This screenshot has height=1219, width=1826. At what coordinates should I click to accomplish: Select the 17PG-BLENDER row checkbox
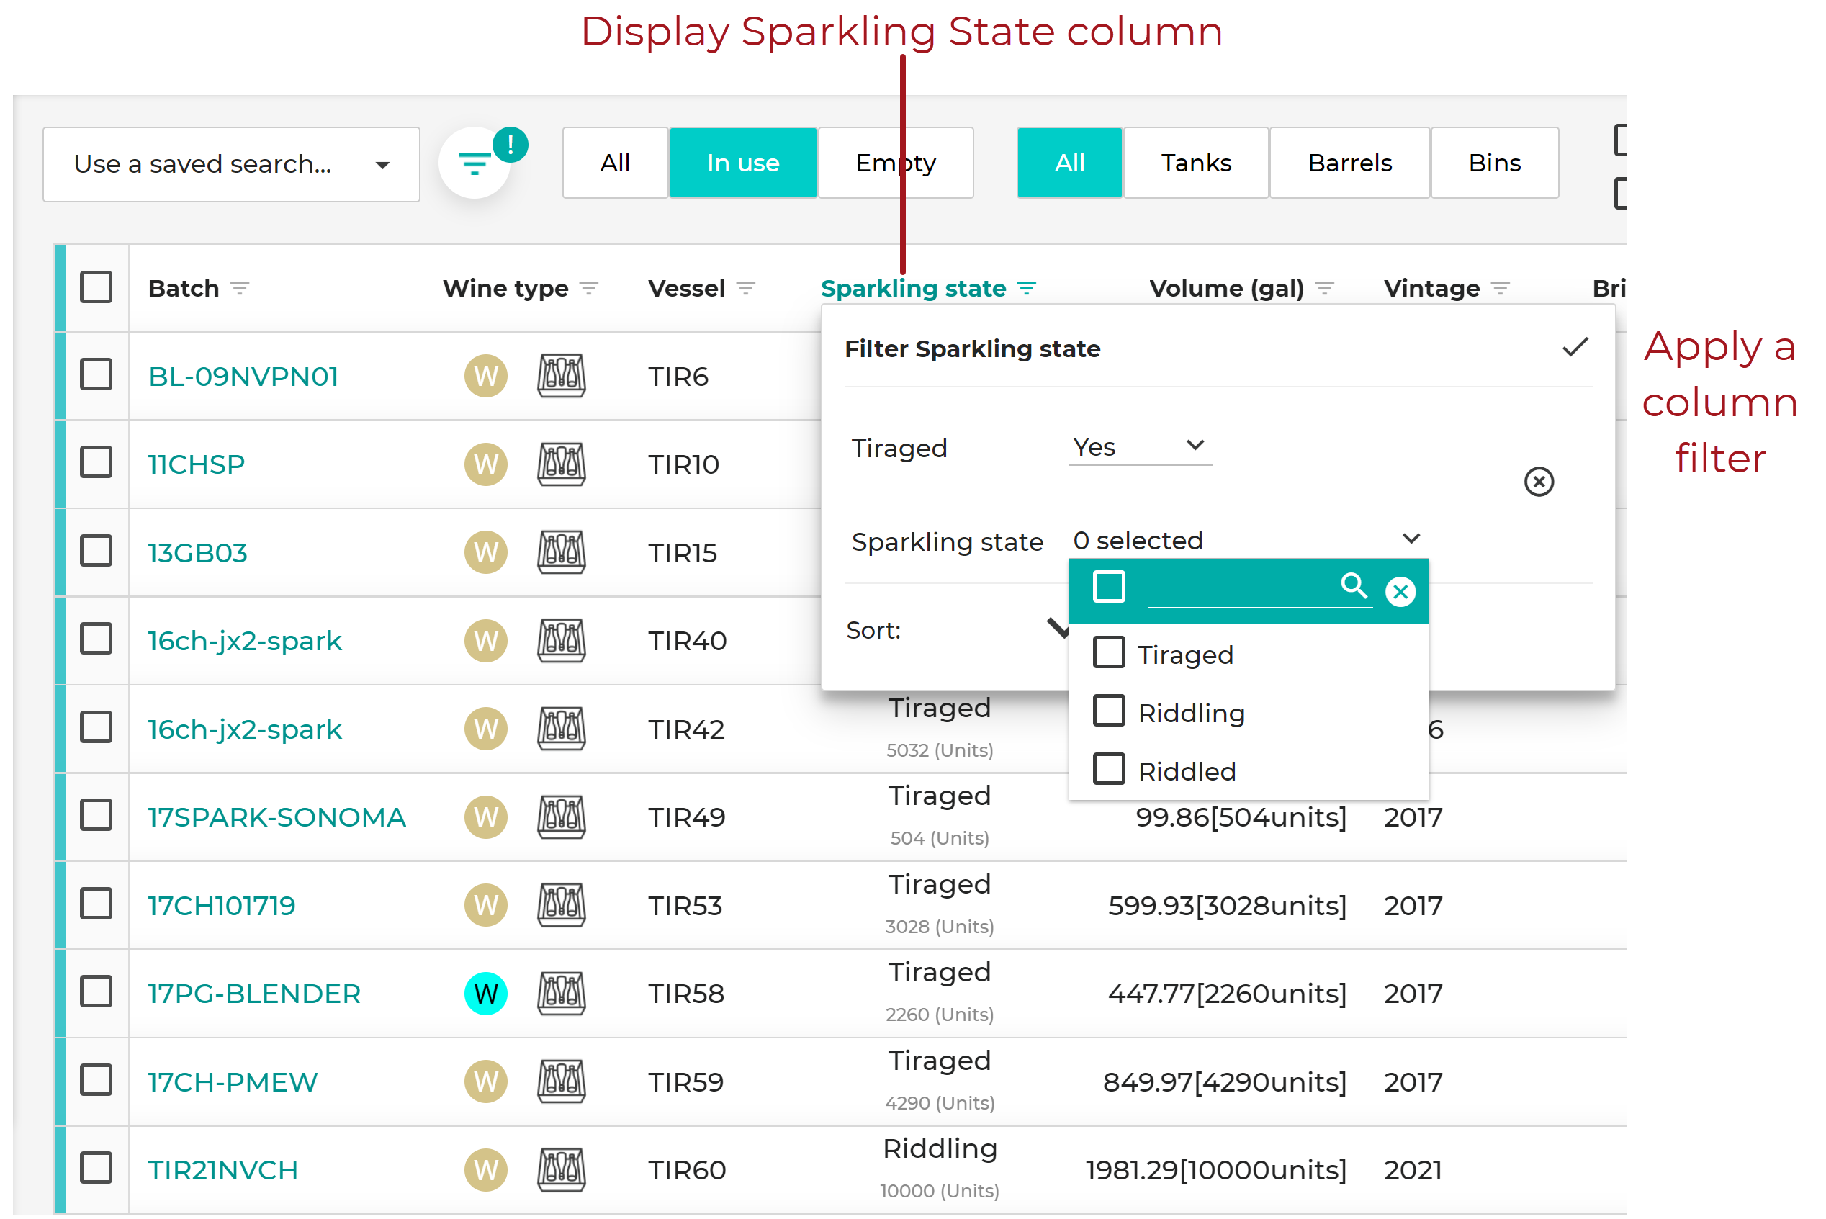pos(96,991)
